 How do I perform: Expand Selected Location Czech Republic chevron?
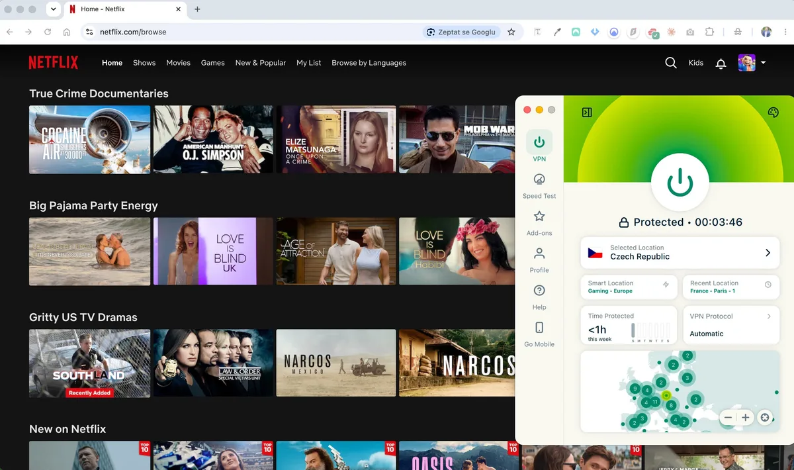(x=768, y=253)
